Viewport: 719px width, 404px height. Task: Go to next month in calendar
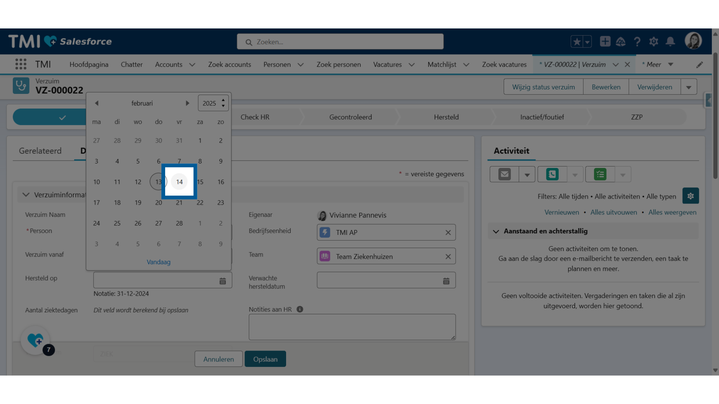187,103
